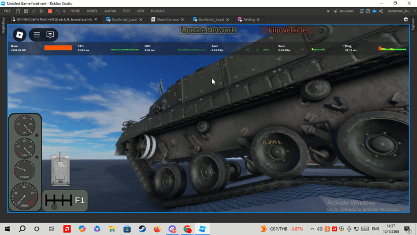Open the help question mark icon
This screenshot has width=417, height=235.
[368, 11]
